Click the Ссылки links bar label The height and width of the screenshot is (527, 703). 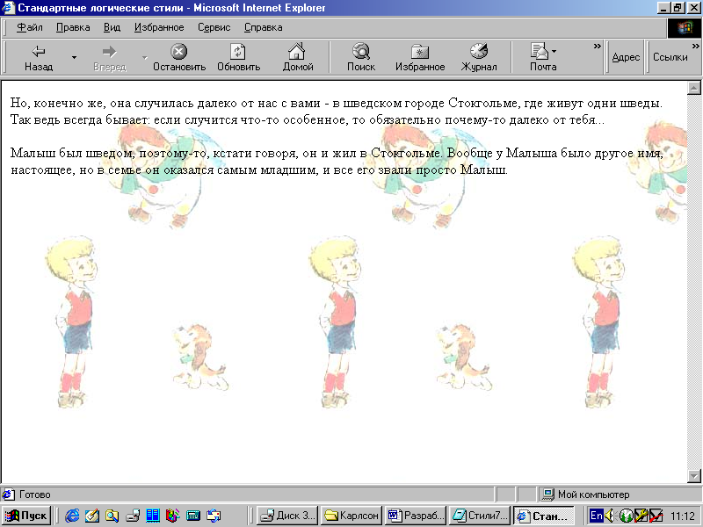[x=670, y=57]
